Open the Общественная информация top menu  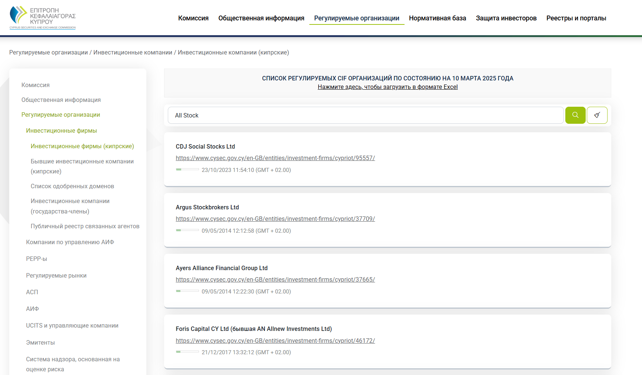click(x=261, y=18)
